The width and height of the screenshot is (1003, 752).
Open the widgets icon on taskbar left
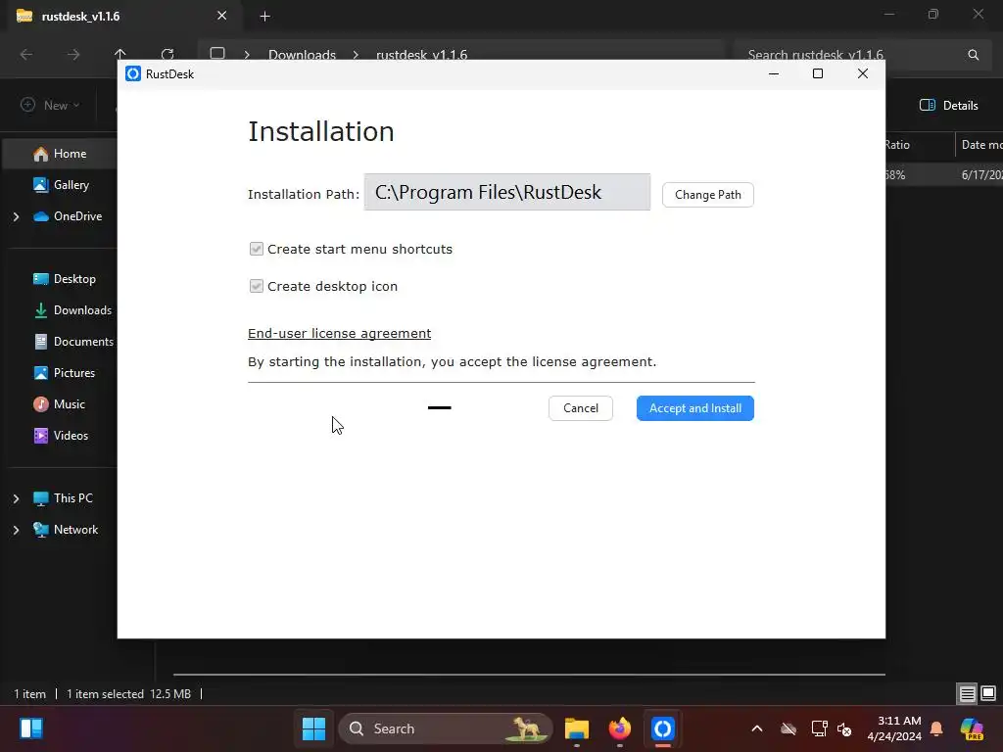30,728
